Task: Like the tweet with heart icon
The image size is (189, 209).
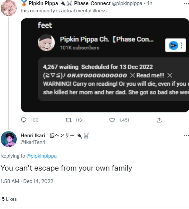Action: 112,120
